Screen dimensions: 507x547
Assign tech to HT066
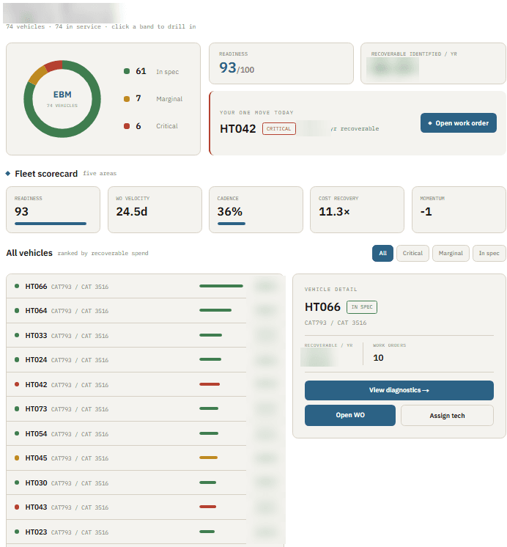pos(447,415)
